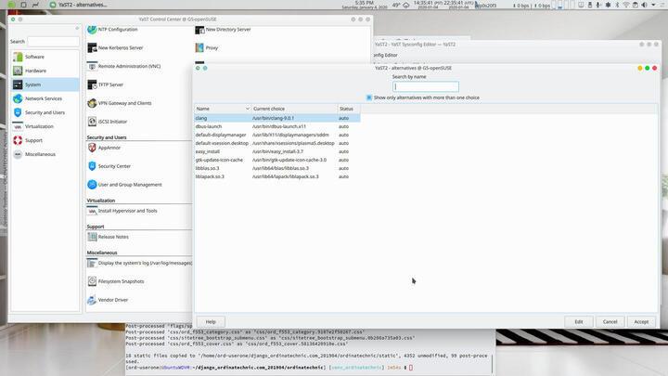Image resolution: width=668 pixels, height=376 pixels.
Task: Select the liblapack.so.3 row
Action: (277, 176)
